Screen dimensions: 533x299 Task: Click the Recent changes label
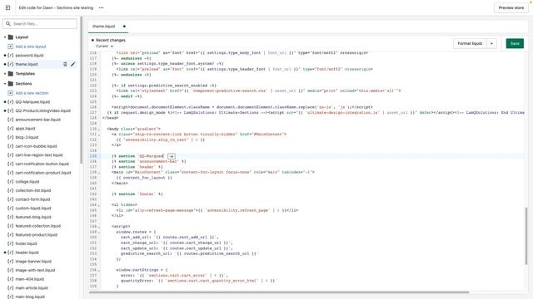point(111,40)
